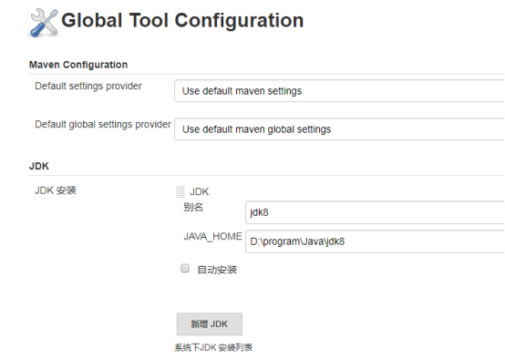Click the JDK label beside the grip handle
This screenshot has height=359, width=505.
(x=200, y=192)
